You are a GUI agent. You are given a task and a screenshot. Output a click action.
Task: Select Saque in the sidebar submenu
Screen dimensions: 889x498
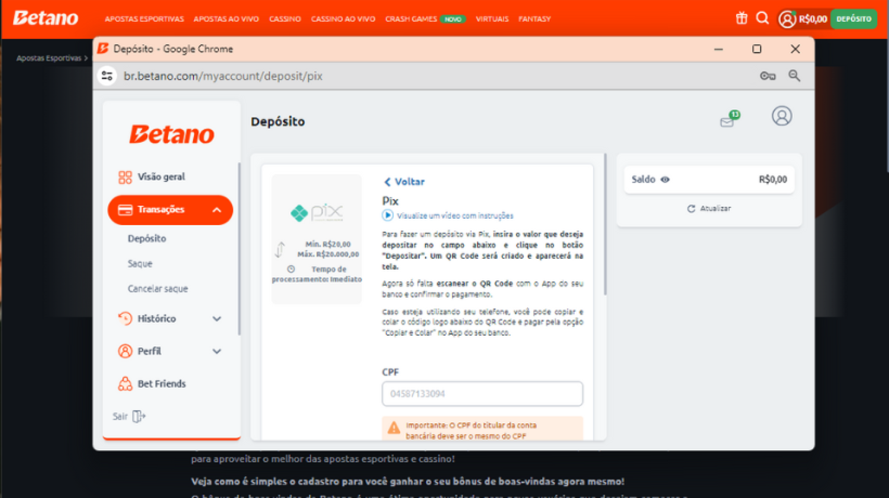pos(140,264)
